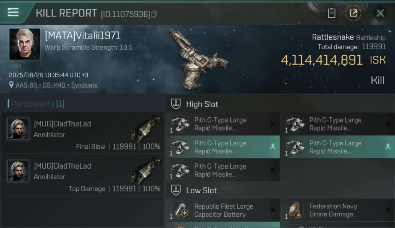The image size is (395, 228).
Task: Copy the kill report ID
Action: (154, 14)
